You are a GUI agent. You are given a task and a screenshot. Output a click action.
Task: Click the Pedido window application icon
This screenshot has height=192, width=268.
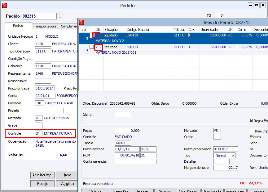click(5, 5)
